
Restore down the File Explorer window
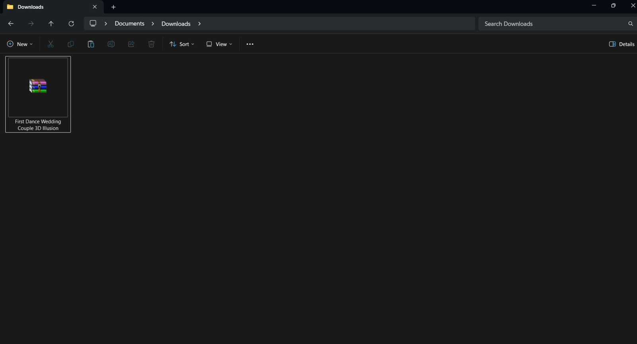614,6
